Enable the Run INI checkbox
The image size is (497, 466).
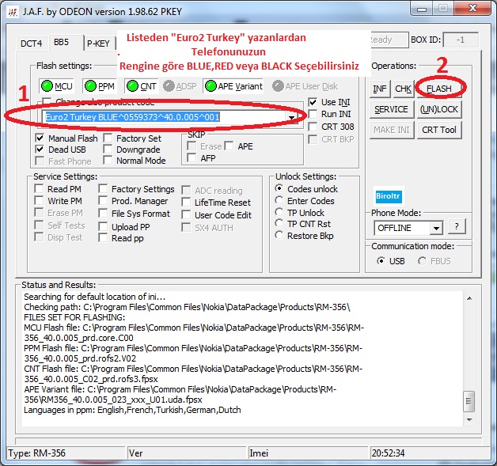click(313, 114)
